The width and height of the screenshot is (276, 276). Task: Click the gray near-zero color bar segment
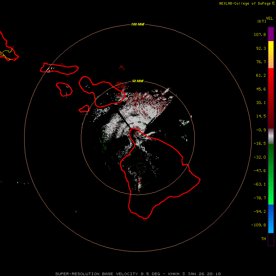coord(271,136)
